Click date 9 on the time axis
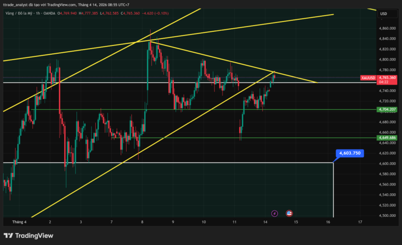Viewport: 402px width, 245px height. (173, 222)
